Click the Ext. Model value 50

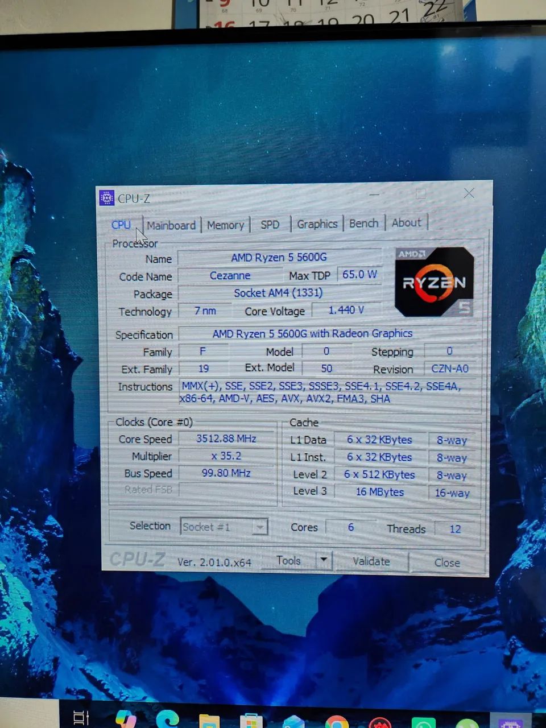(326, 369)
